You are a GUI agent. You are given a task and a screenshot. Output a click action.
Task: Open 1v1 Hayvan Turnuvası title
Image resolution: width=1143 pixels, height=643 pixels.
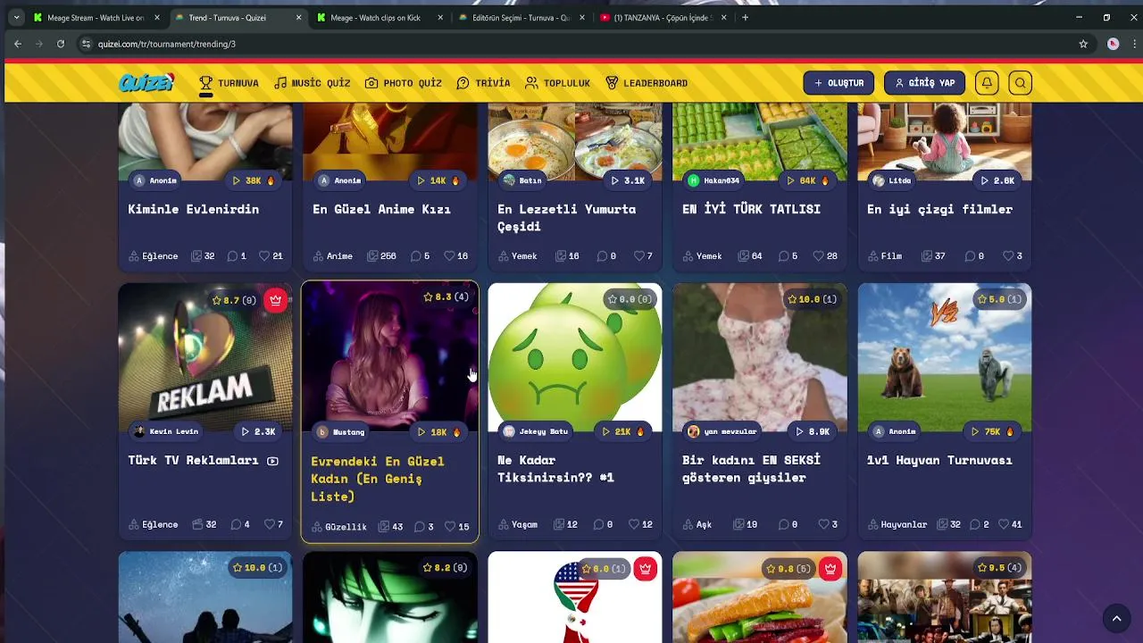coord(939,460)
